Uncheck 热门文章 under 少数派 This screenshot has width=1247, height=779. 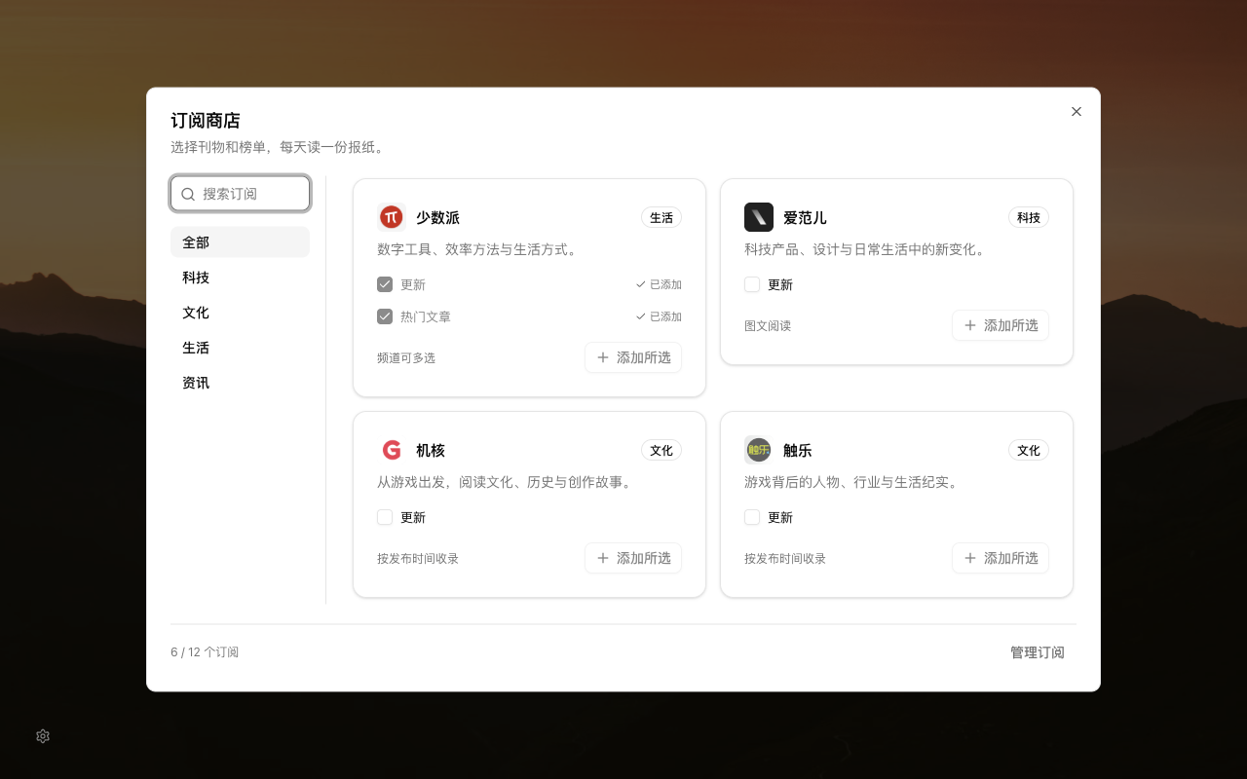tap(385, 316)
